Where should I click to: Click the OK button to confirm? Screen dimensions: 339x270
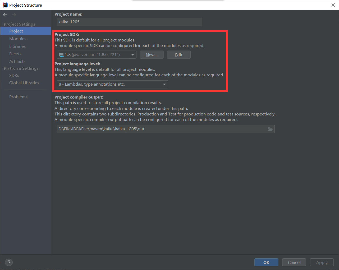[x=266, y=262]
